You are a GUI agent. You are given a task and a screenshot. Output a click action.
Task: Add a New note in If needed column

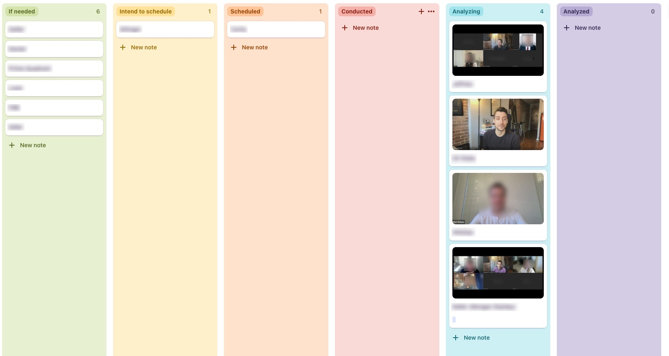[27, 145]
